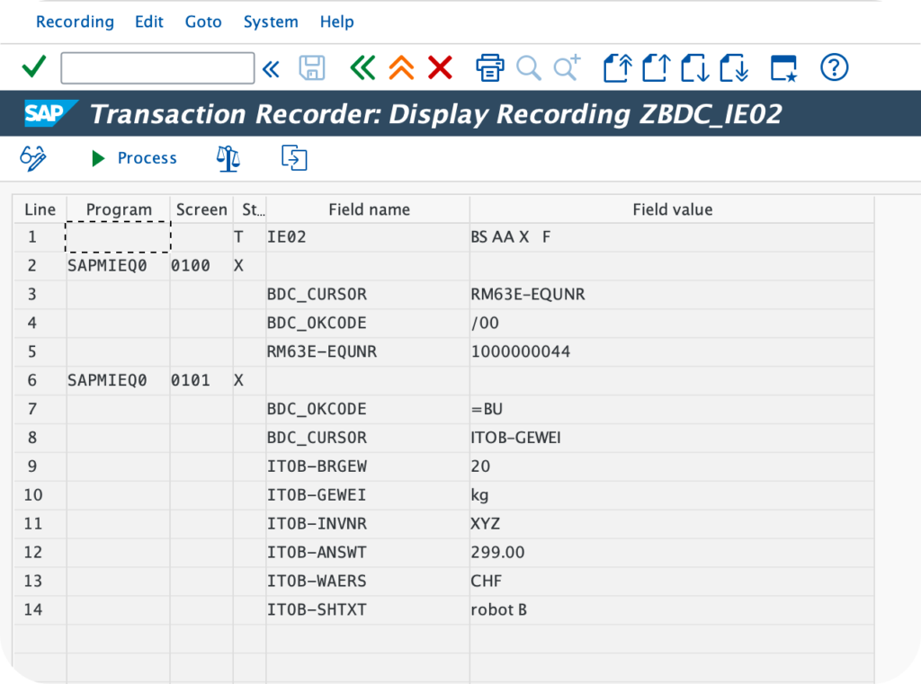Click field name RM63E-EQUNR in line 5
This screenshot has width=921, height=684.
point(368,351)
